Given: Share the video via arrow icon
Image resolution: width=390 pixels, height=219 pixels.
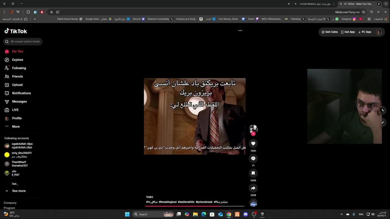Looking at the screenshot, I should (x=253, y=188).
